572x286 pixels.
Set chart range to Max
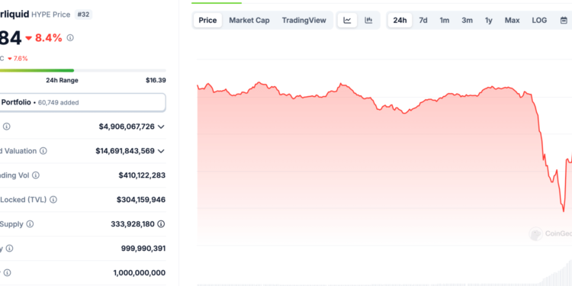[x=513, y=21]
